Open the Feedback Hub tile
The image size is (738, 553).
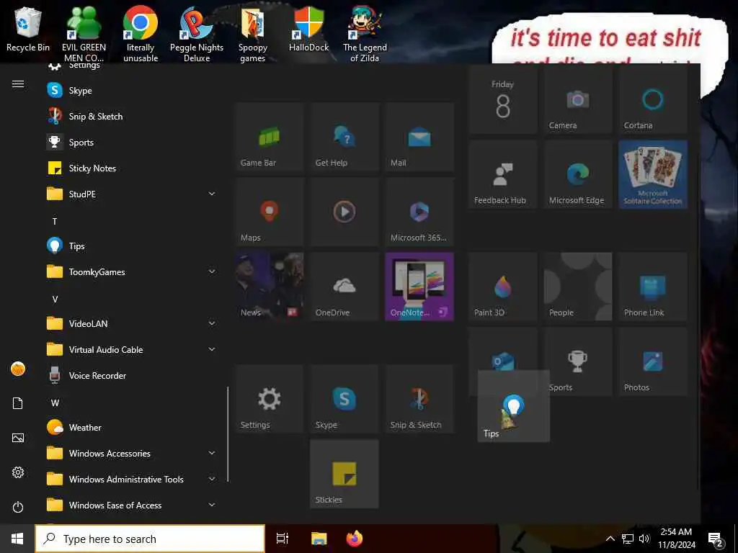(x=502, y=174)
